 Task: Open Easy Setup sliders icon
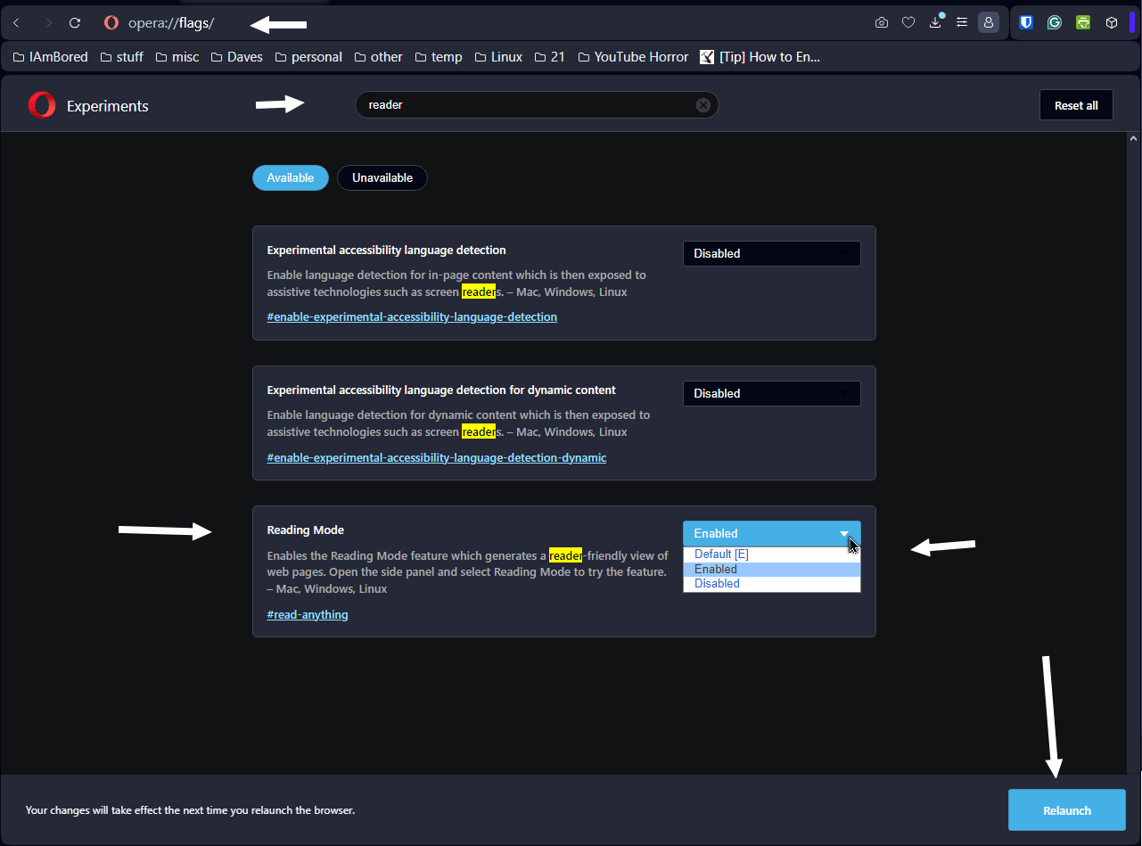click(962, 22)
